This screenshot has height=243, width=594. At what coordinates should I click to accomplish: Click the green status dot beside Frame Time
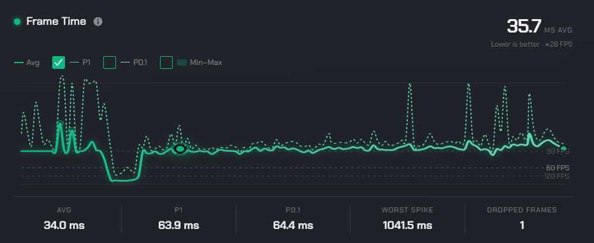(17, 22)
